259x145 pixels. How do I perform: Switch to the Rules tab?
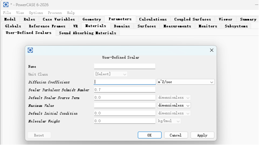point(29,19)
